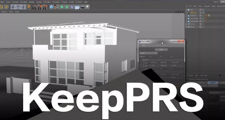The height and width of the screenshot is (120, 225).
Task: Toggle the Sky layer box
Action: click(200, 10)
